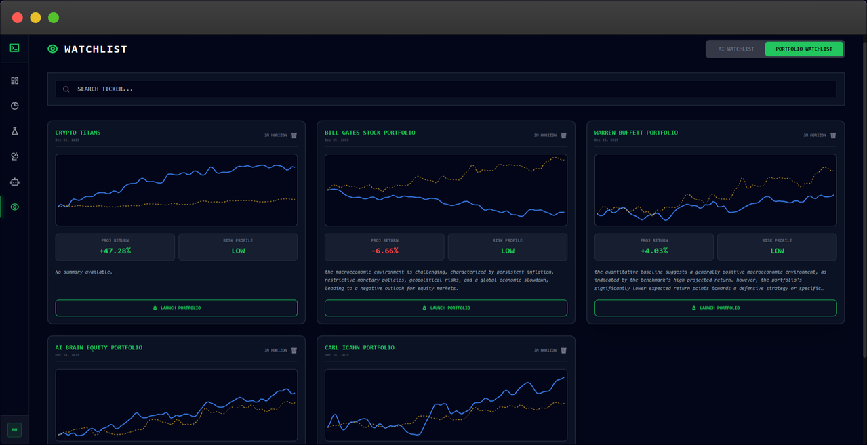Click the 'No summary available.' text
The image size is (867, 445).
coord(84,272)
